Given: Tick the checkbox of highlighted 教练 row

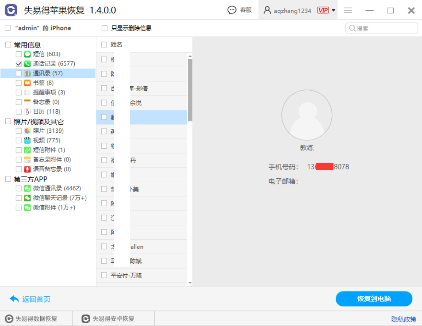Looking at the screenshot, I should [x=104, y=117].
